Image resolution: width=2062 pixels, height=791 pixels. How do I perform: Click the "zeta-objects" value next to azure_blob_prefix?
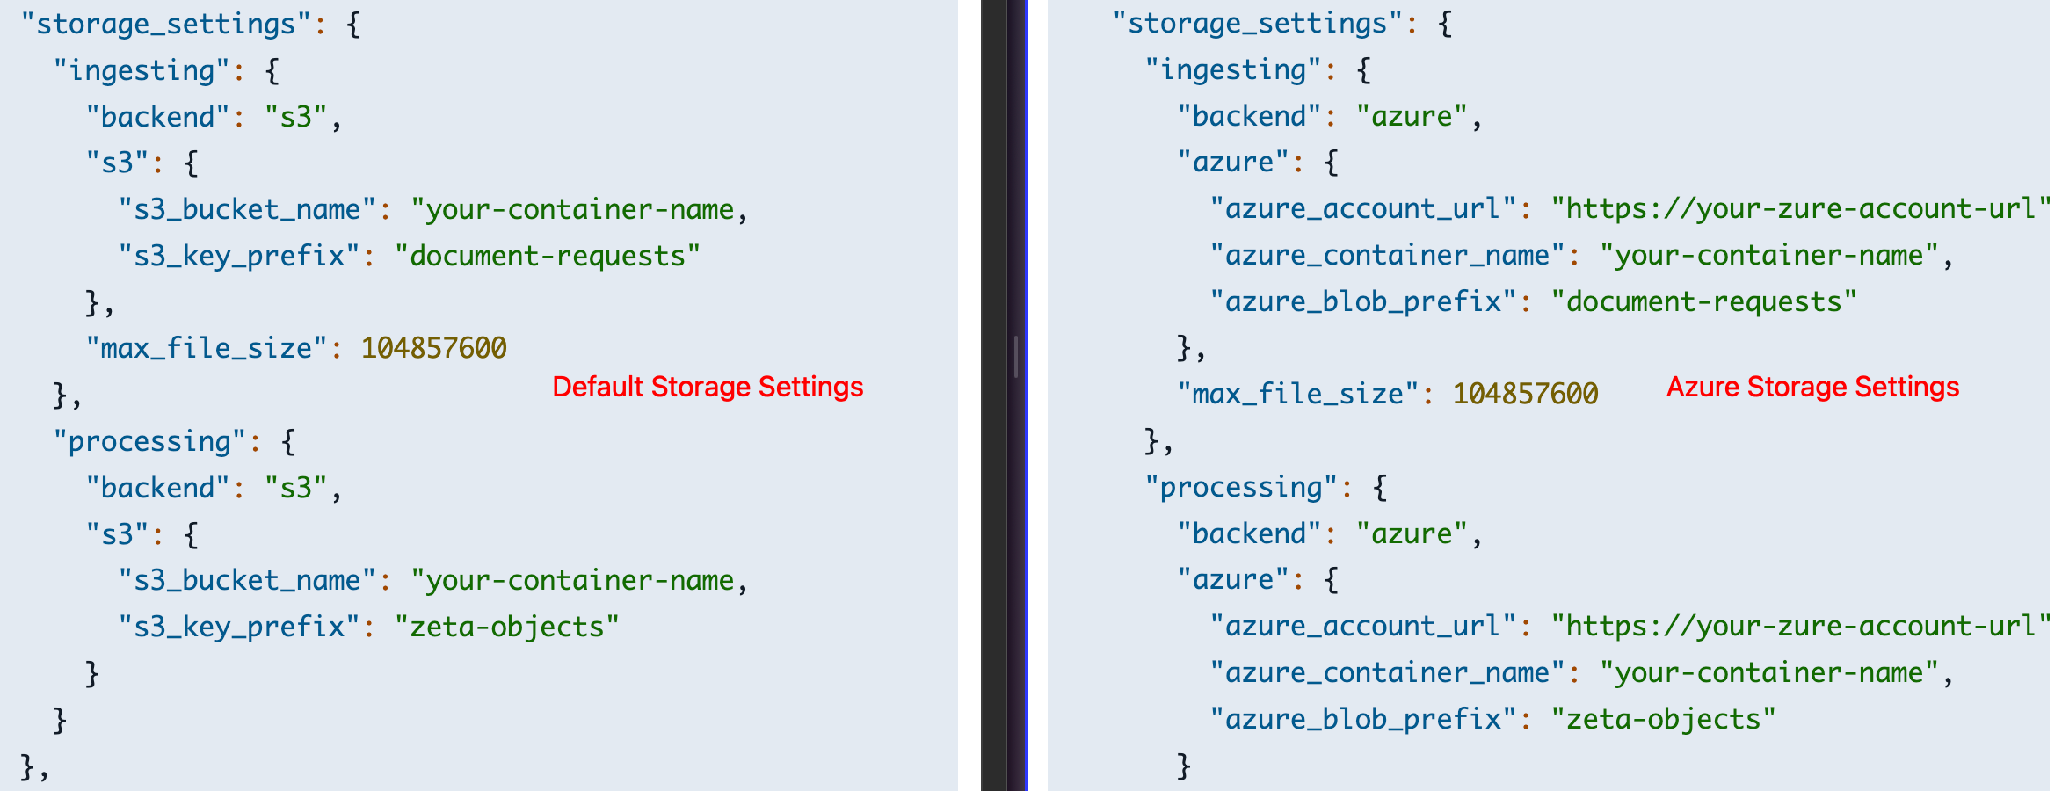pos(1663,719)
